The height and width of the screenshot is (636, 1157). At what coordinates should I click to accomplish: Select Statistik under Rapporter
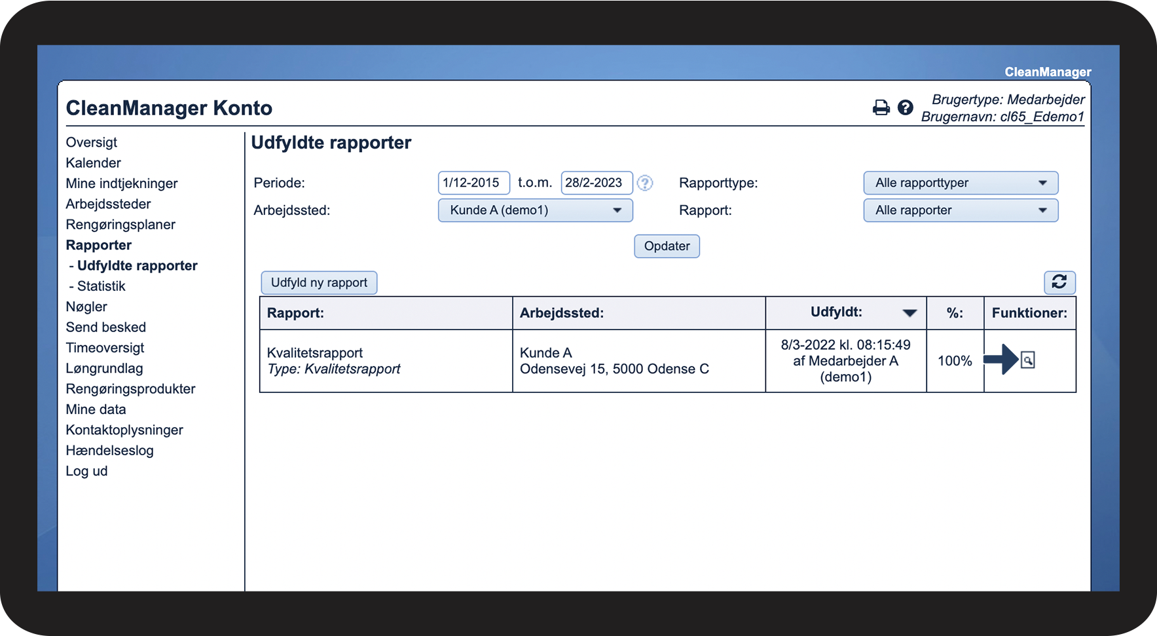[101, 286]
